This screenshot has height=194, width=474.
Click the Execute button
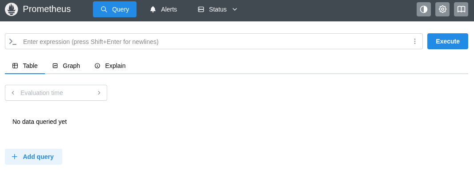(x=447, y=41)
